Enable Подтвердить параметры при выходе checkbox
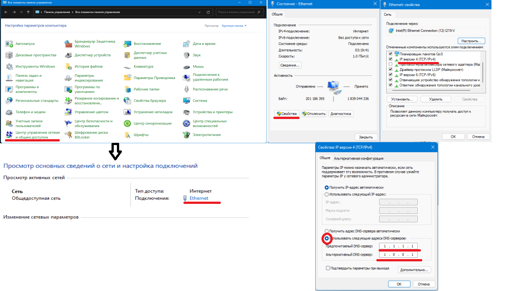The width and height of the screenshot is (518, 291). point(328,268)
